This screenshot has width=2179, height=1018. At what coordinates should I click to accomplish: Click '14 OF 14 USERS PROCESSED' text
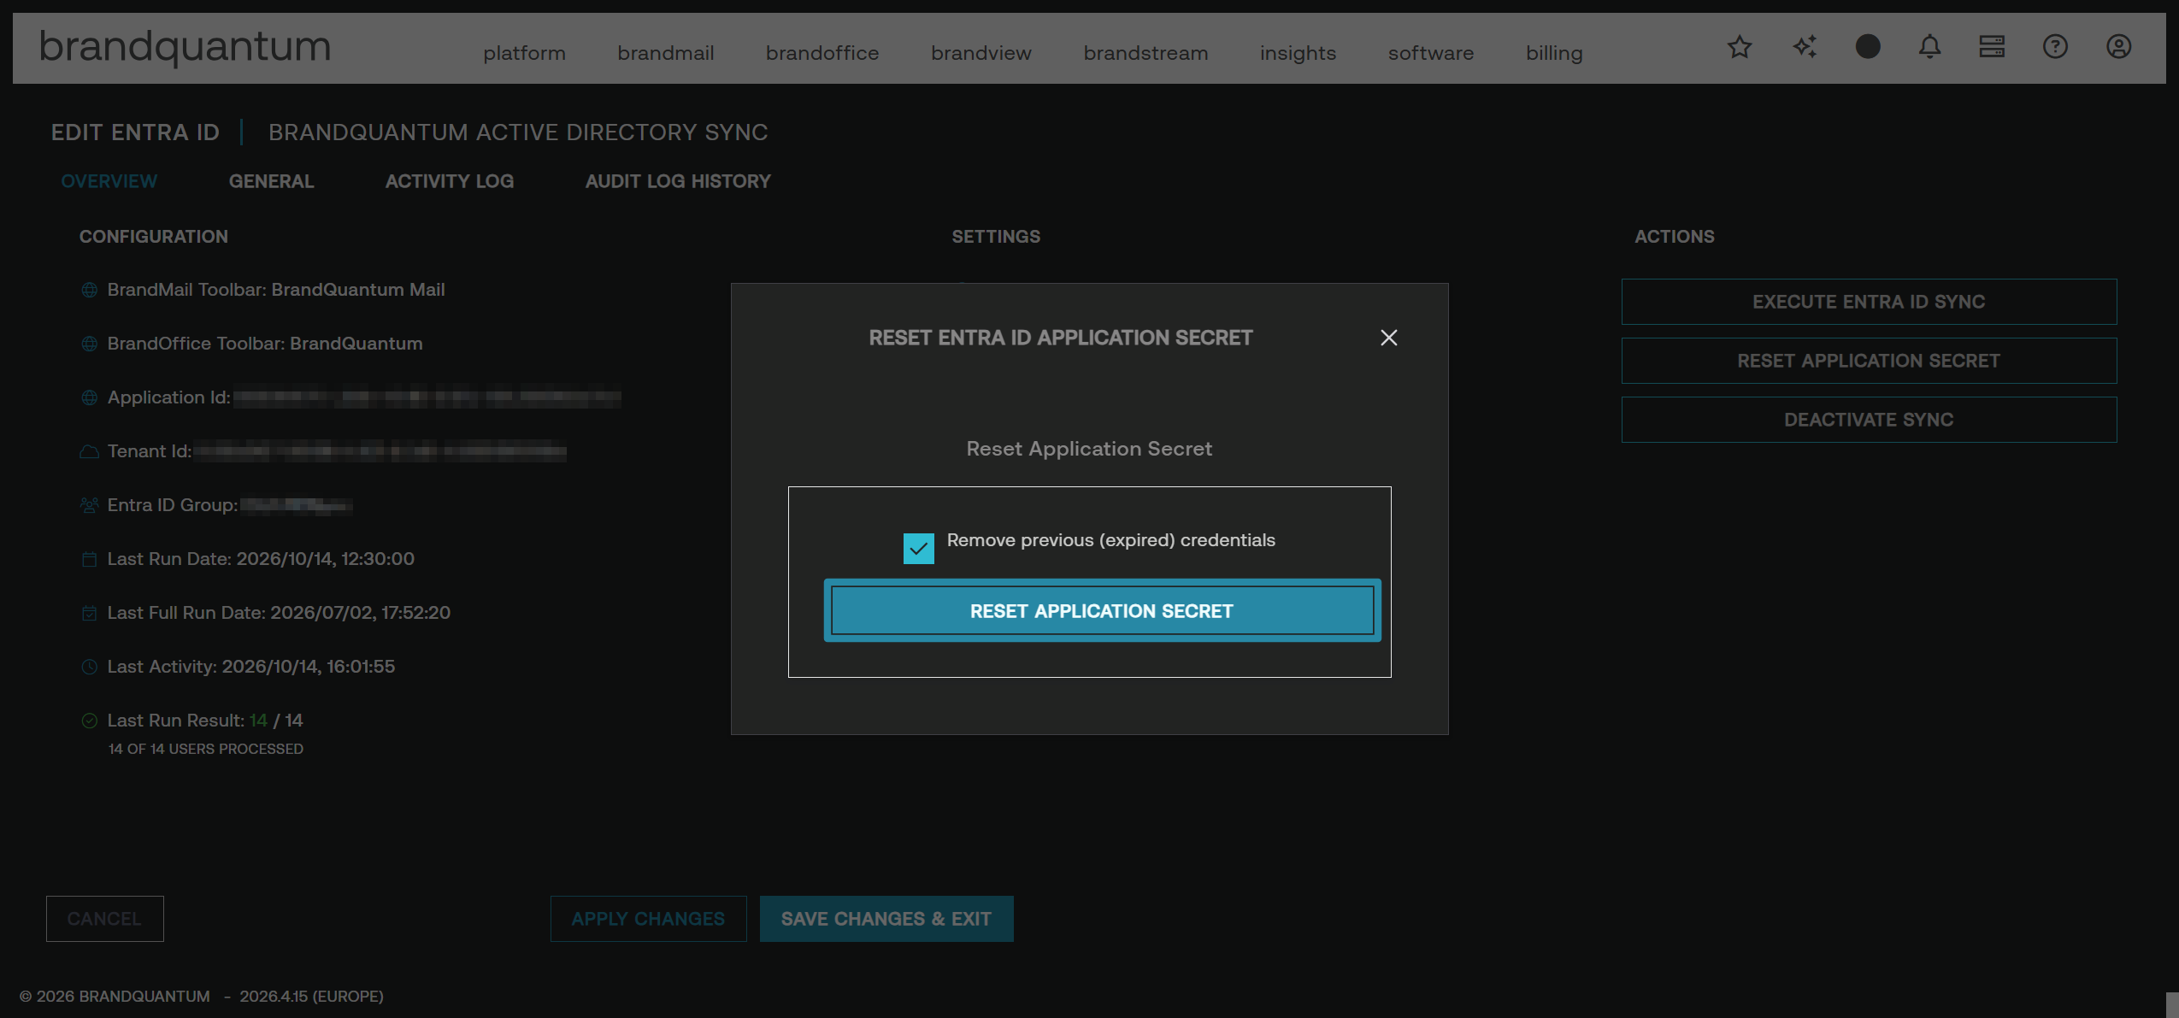coord(206,749)
